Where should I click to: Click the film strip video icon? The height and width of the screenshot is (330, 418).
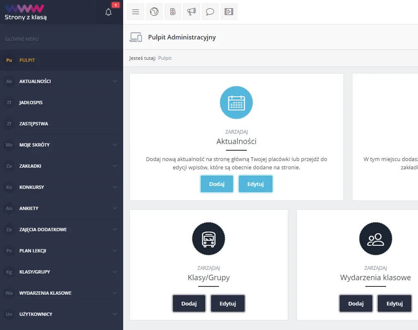point(228,12)
